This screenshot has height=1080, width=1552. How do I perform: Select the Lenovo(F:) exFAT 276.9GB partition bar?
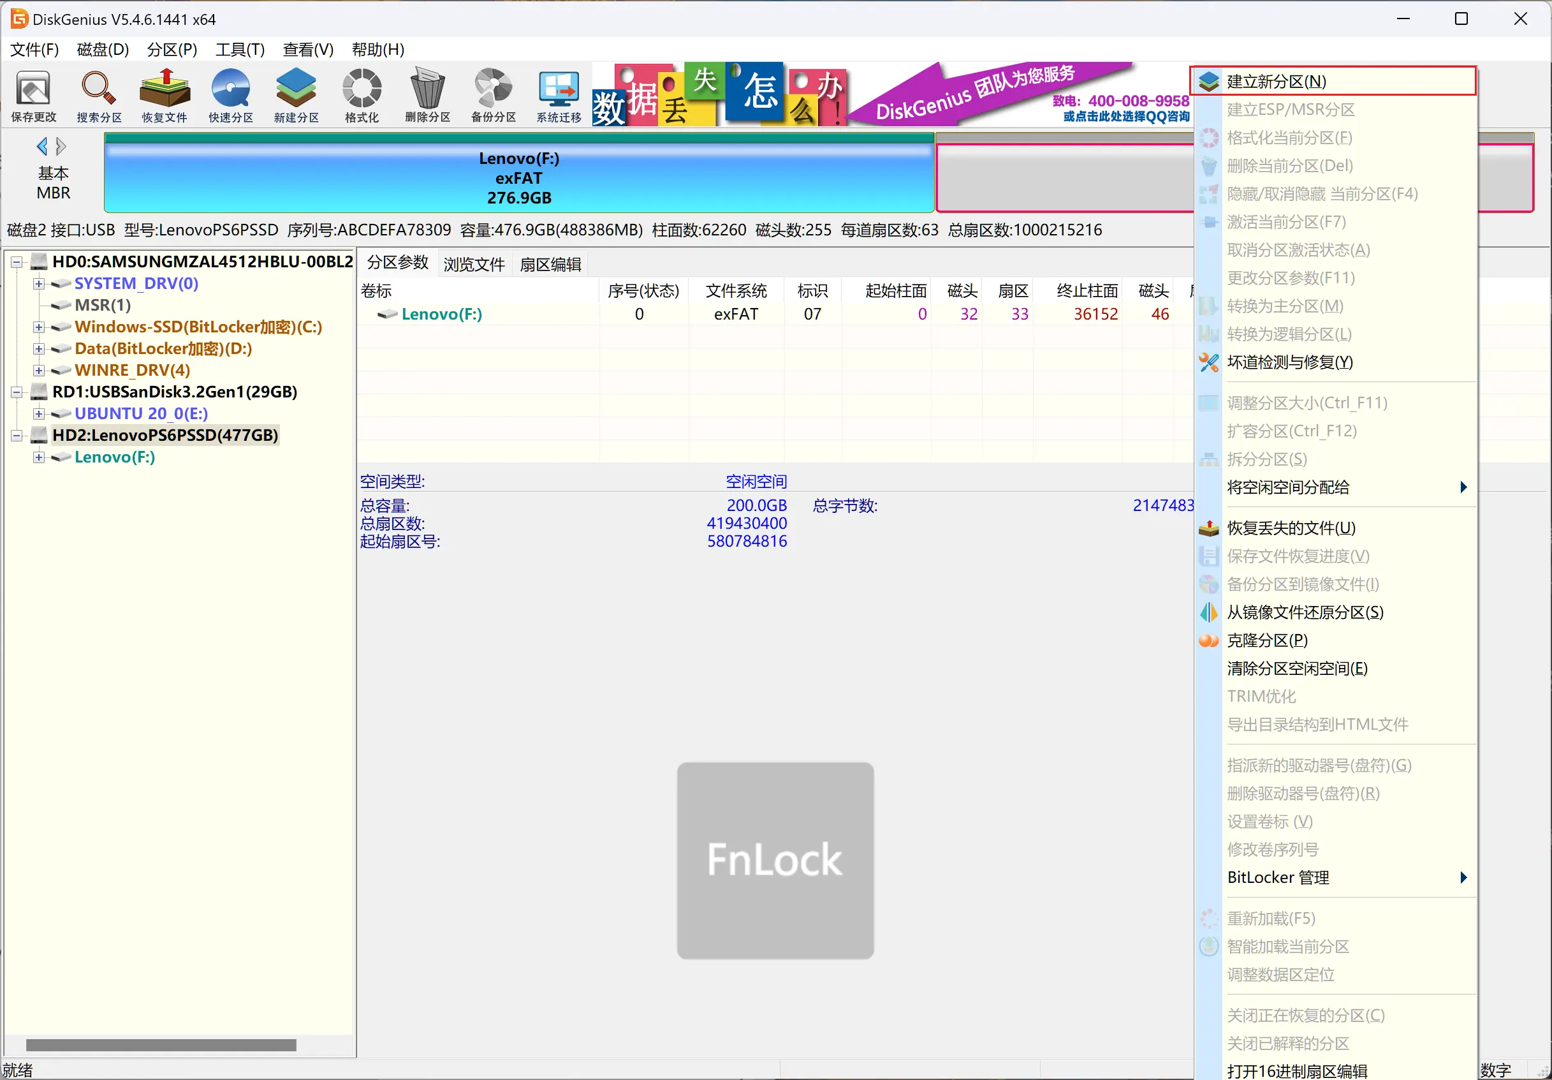pos(519,173)
